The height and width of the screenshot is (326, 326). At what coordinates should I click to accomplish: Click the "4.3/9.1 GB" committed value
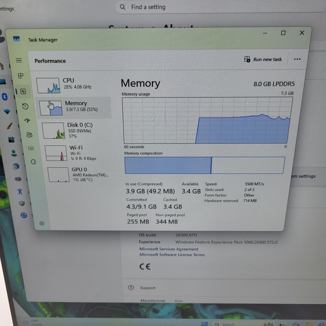click(x=141, y=207)
